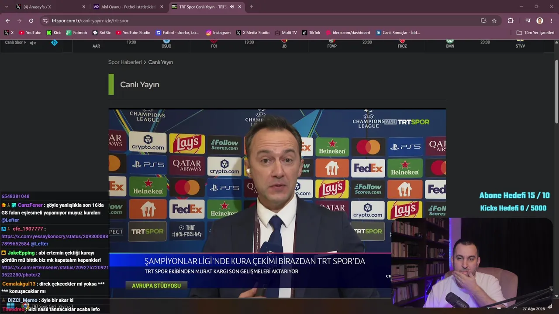Close the Anasayfa / X tab
The image size is (559, 314).
84,7
